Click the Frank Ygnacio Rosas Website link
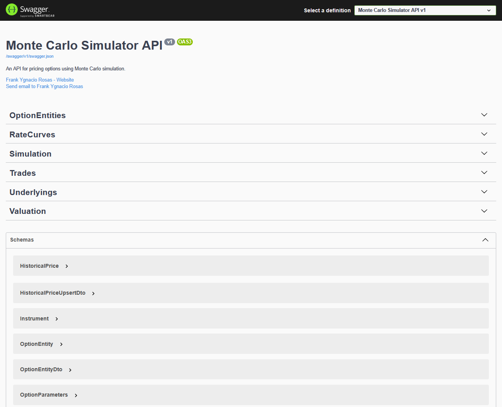Screen dimensions: 502x407 click(x=40, y=80)
